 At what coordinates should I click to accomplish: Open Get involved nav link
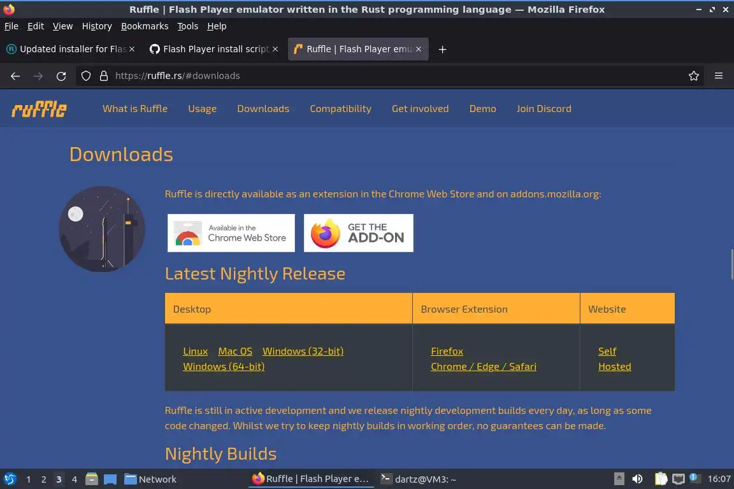tap(421, 109)
